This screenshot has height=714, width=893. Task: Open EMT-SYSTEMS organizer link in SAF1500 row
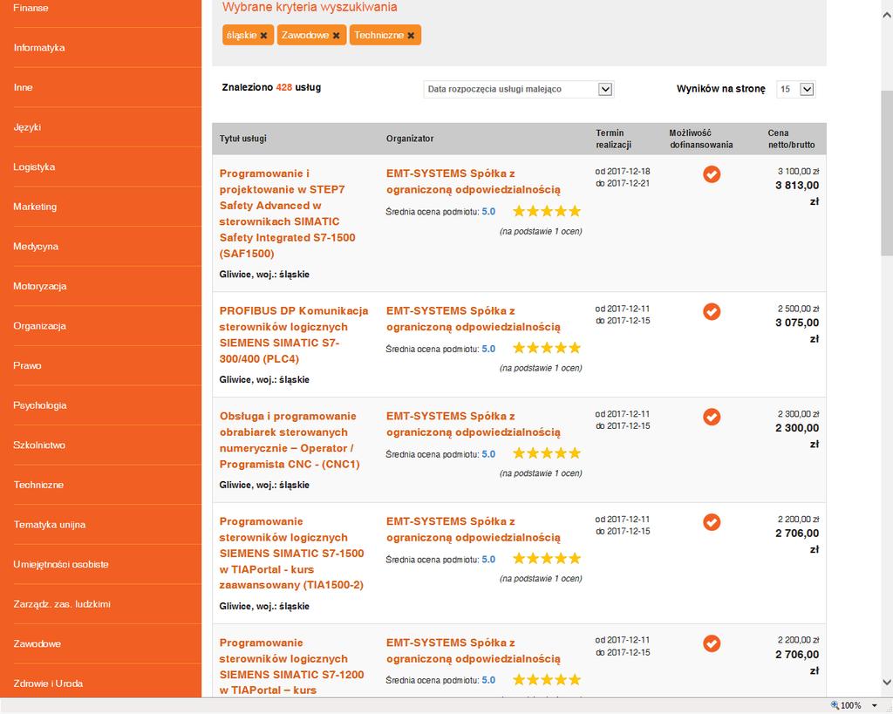pyautogui.click(x=474, y=181)
